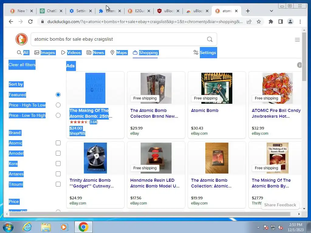Open the Chrome profile avatar
This screenshot has height=233, width=311.
click(x=290, y=22)
